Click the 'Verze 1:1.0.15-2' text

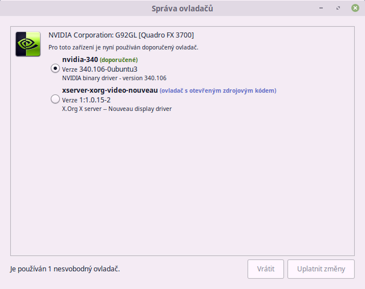pos(86,100)
